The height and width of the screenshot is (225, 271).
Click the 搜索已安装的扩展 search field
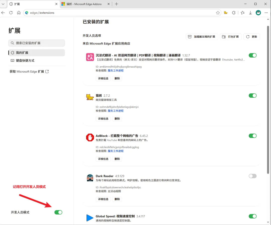coord(37,43)
